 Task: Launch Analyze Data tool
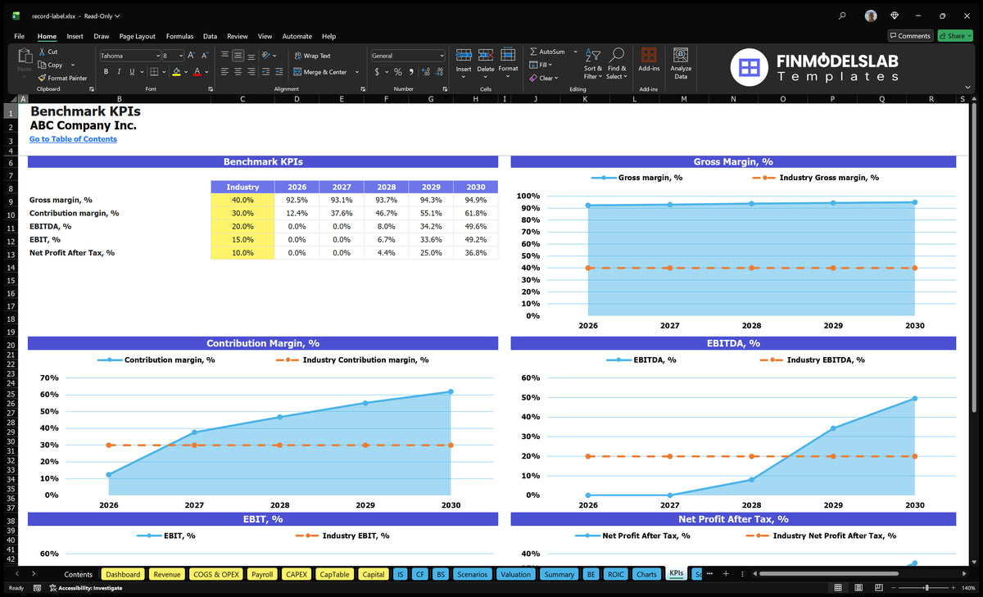point(681,62)
